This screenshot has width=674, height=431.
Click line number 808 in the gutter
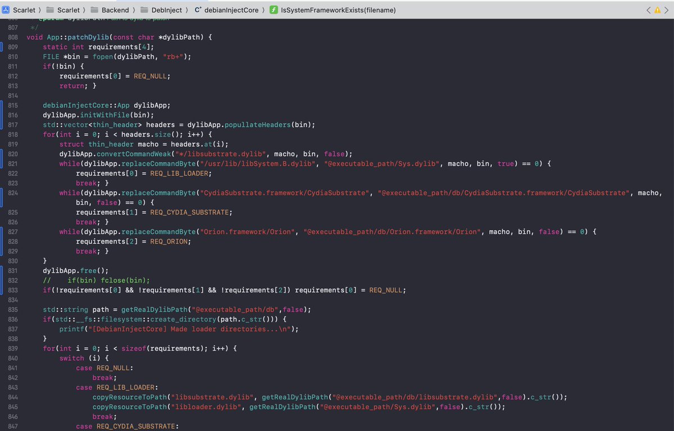click(12, 37)
